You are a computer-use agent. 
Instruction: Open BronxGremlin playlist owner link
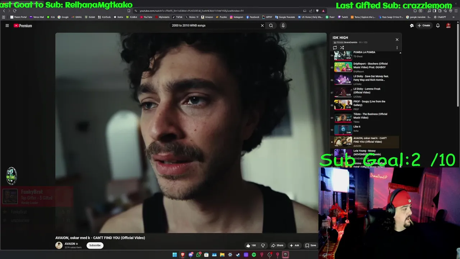click(350, 42)
